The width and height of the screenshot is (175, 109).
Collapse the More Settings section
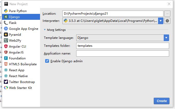click(x=45, y=30)
